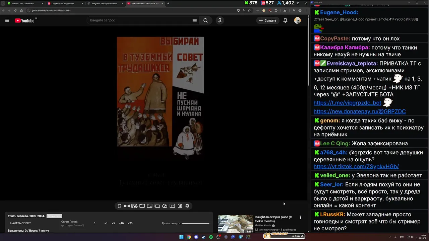Open the on-screen keyboard icon in search box
This screenshot has width=429, height=241.
pyautogui.click(x=195, y=20)
